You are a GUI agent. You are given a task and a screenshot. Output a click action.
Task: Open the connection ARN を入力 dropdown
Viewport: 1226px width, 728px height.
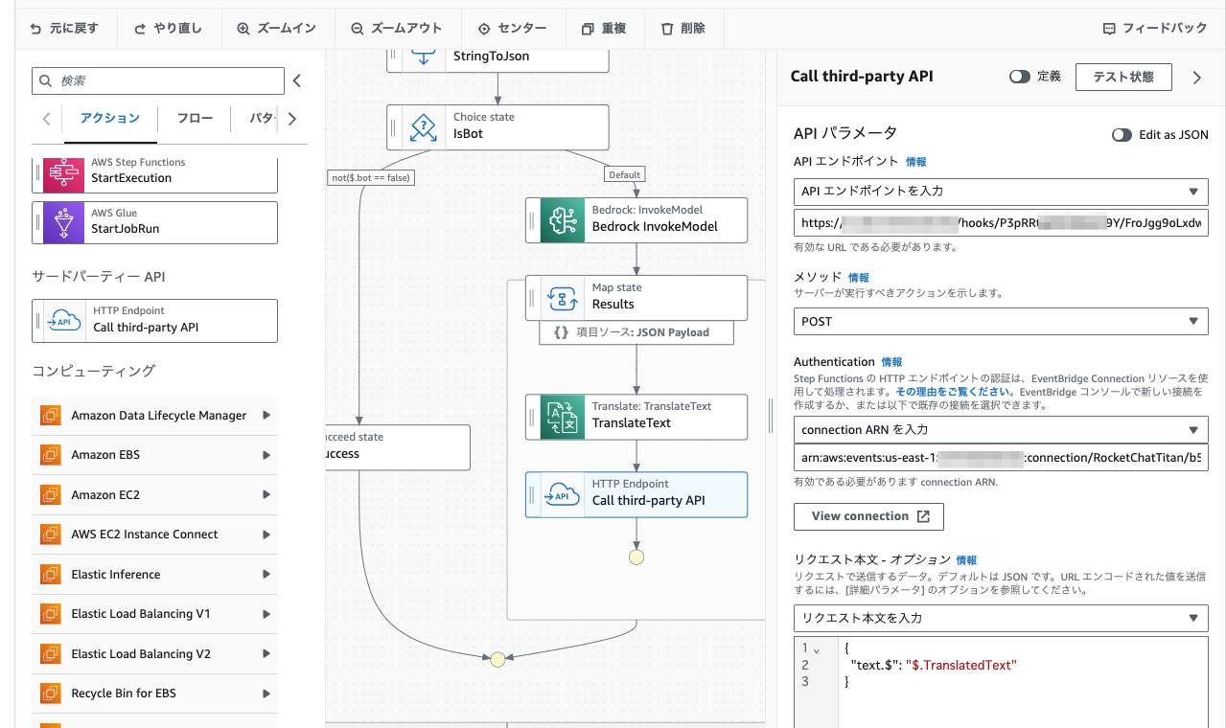[1001, 430]
